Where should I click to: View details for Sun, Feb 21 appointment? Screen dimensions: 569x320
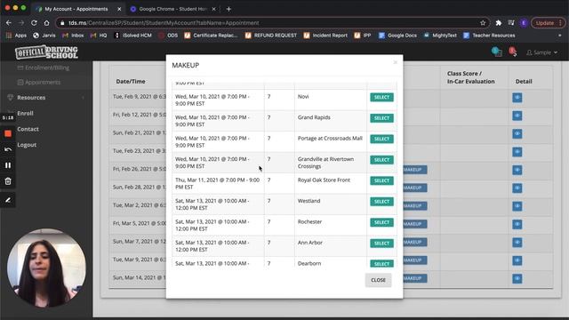tap(517, 134)
